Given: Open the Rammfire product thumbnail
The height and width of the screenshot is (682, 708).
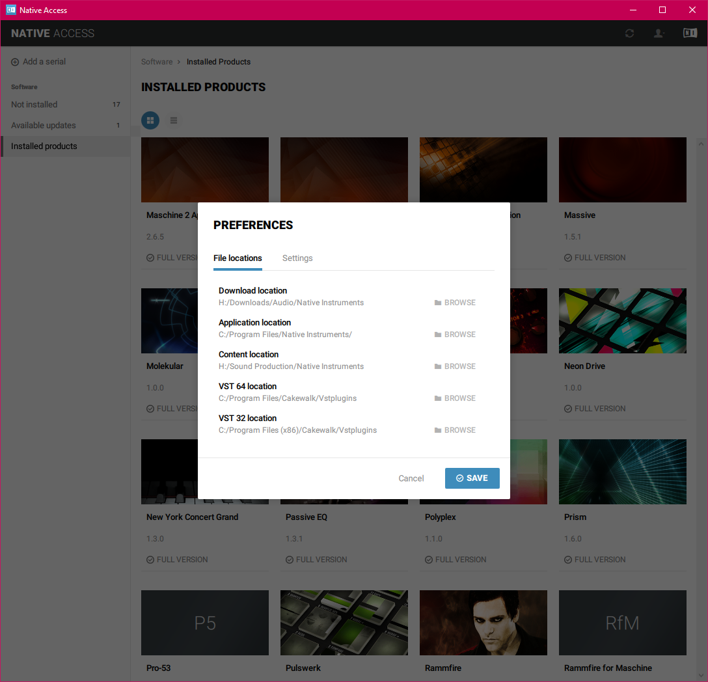Looking at the screenshot, I should coord(483,623).
